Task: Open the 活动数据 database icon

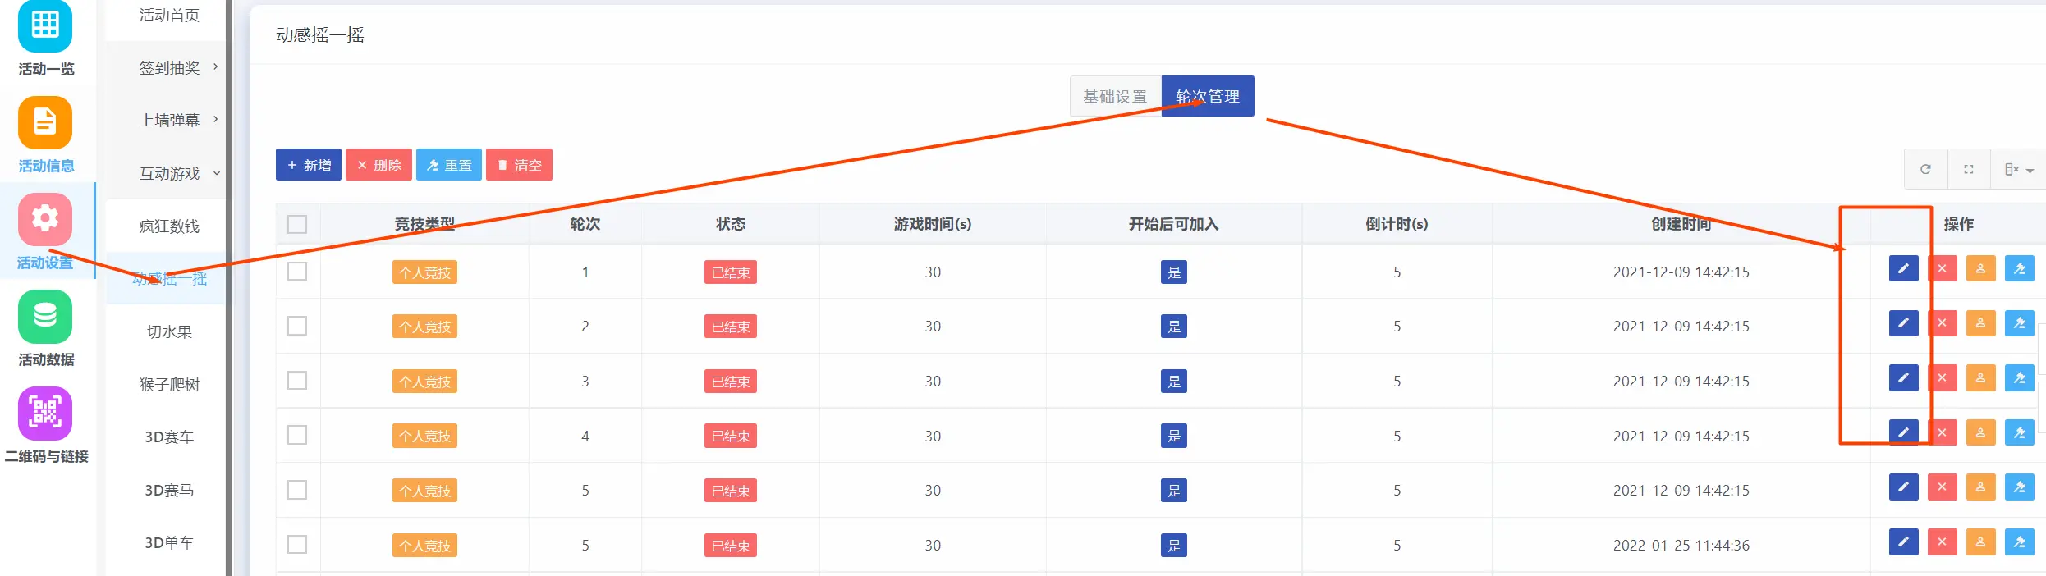Action: click(45, 317)
